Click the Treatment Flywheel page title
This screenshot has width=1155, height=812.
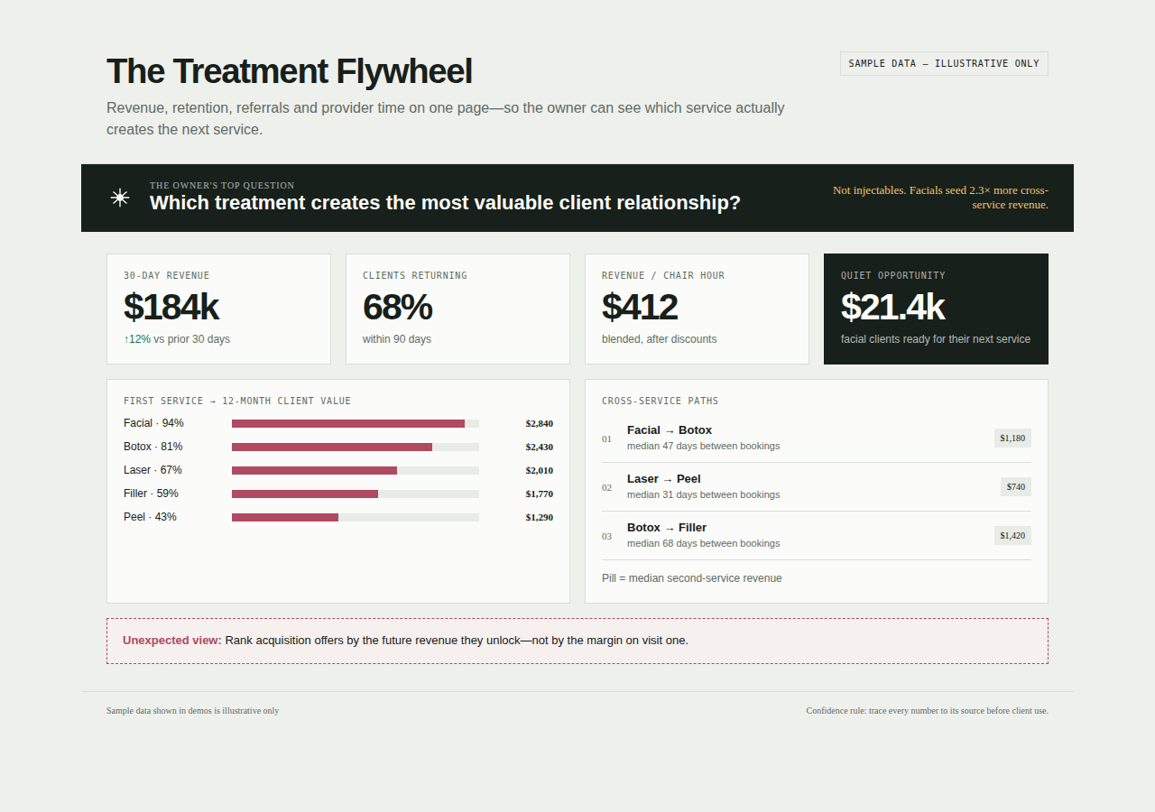(x=290, y=71)
